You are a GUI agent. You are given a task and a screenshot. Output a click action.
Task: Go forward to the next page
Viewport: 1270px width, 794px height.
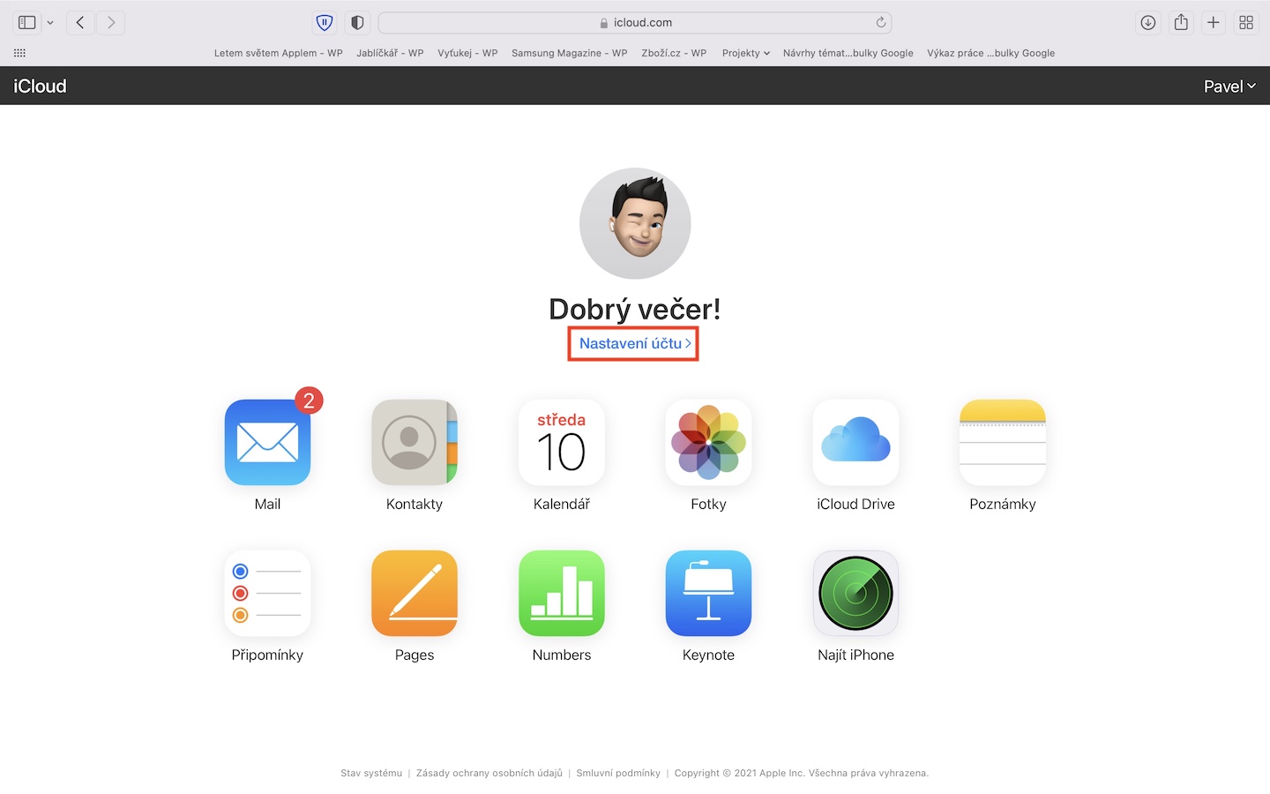[x=111, y=23]
